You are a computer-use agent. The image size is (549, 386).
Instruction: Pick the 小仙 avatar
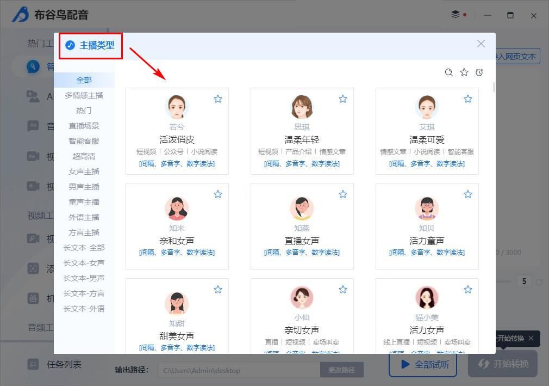302,298
